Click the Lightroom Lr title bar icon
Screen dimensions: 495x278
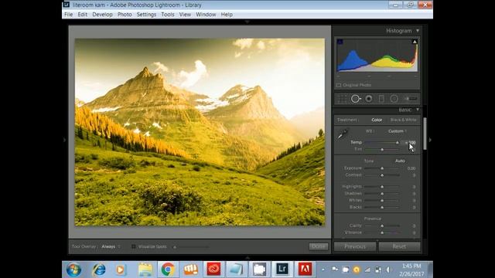tap(67, 5)
